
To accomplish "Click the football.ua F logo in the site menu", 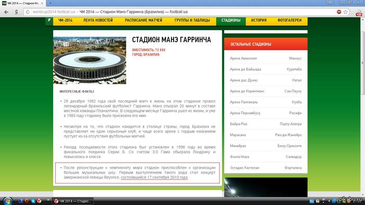I will (49, 20).
